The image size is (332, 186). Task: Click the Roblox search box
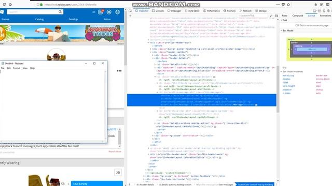coord(33,12)
